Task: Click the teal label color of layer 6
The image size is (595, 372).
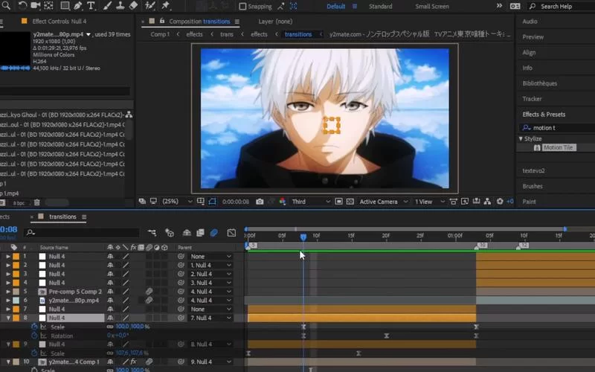Action: tap(16, 301)
